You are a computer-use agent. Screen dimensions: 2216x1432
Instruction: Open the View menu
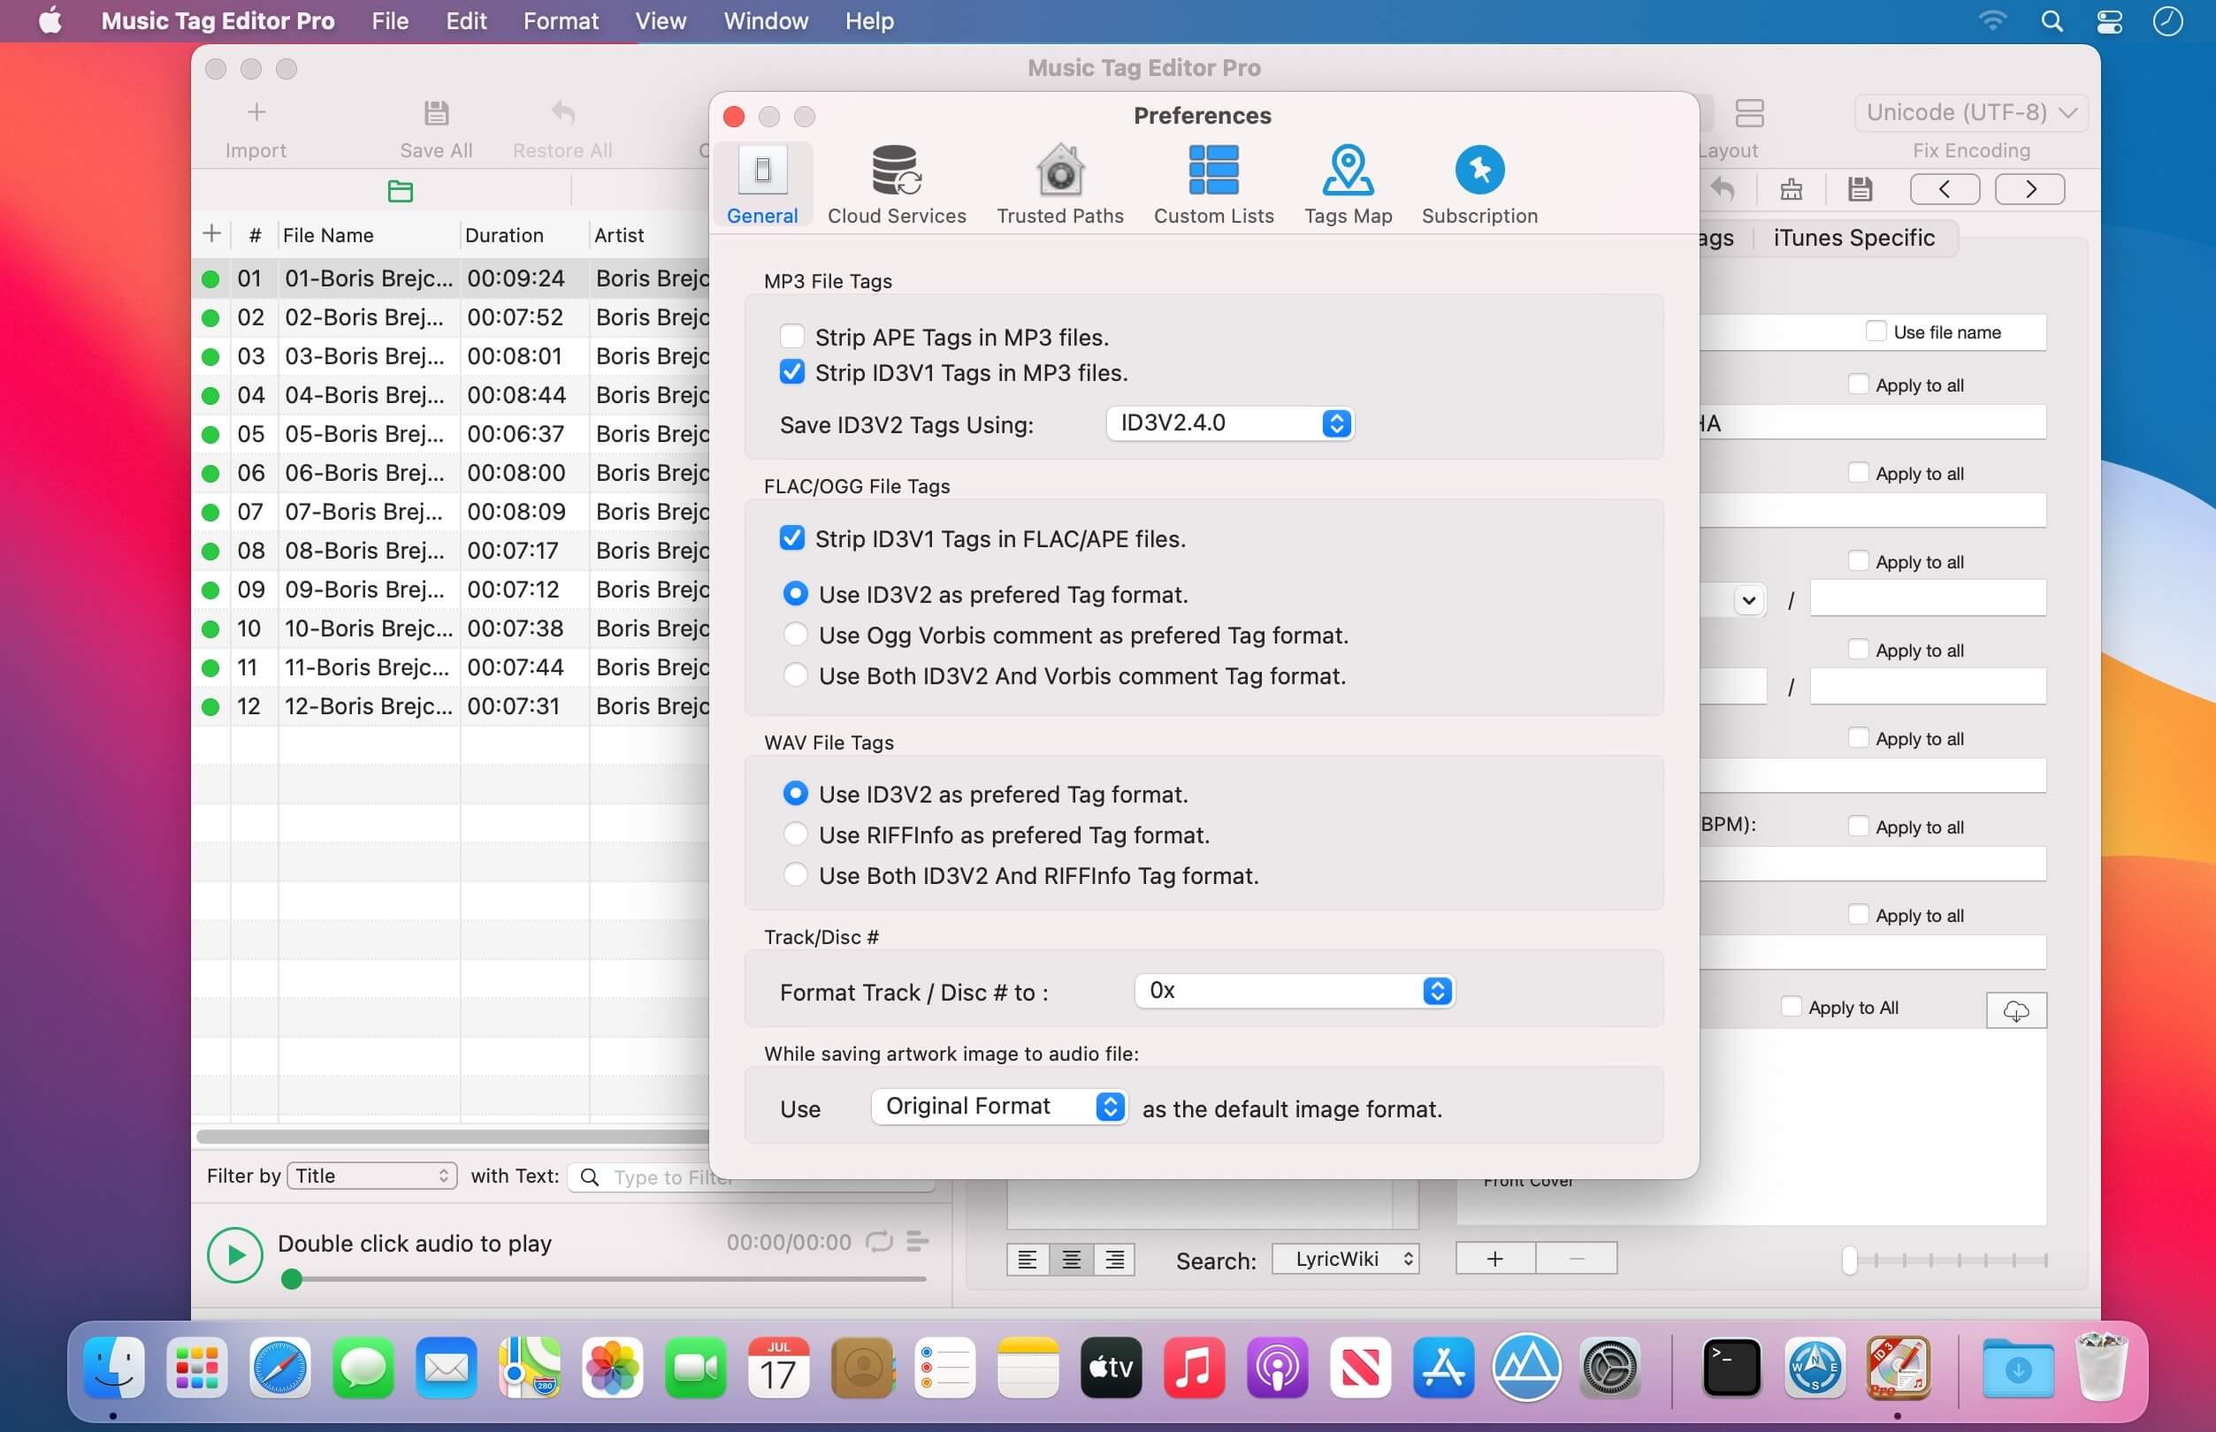click(x=661, y=20)
